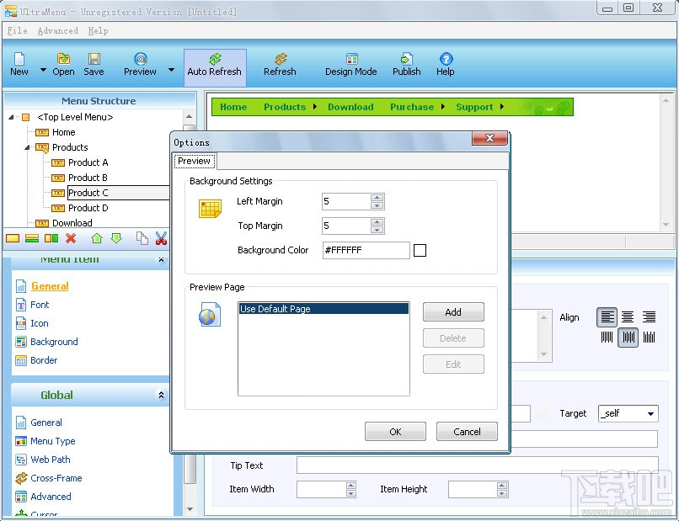The image size is (679, 521).
Task: Delete the selected menu item with red X icon
Action: click(70, 238)
